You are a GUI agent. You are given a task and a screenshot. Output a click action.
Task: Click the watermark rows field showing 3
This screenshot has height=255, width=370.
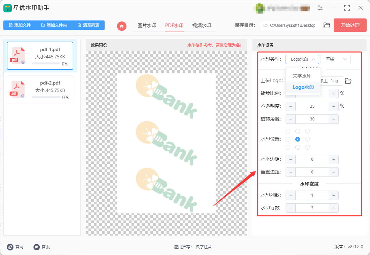(312, 208)
